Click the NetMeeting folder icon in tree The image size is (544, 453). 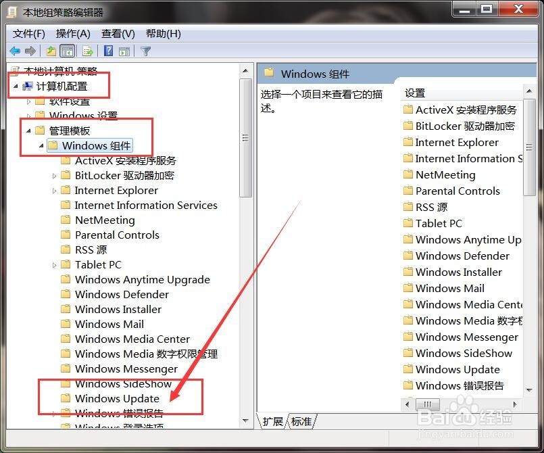tap(66, 220)
